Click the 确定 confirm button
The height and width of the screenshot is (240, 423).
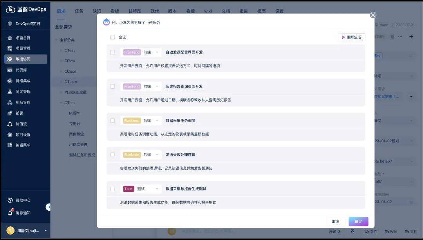[358, 221]
